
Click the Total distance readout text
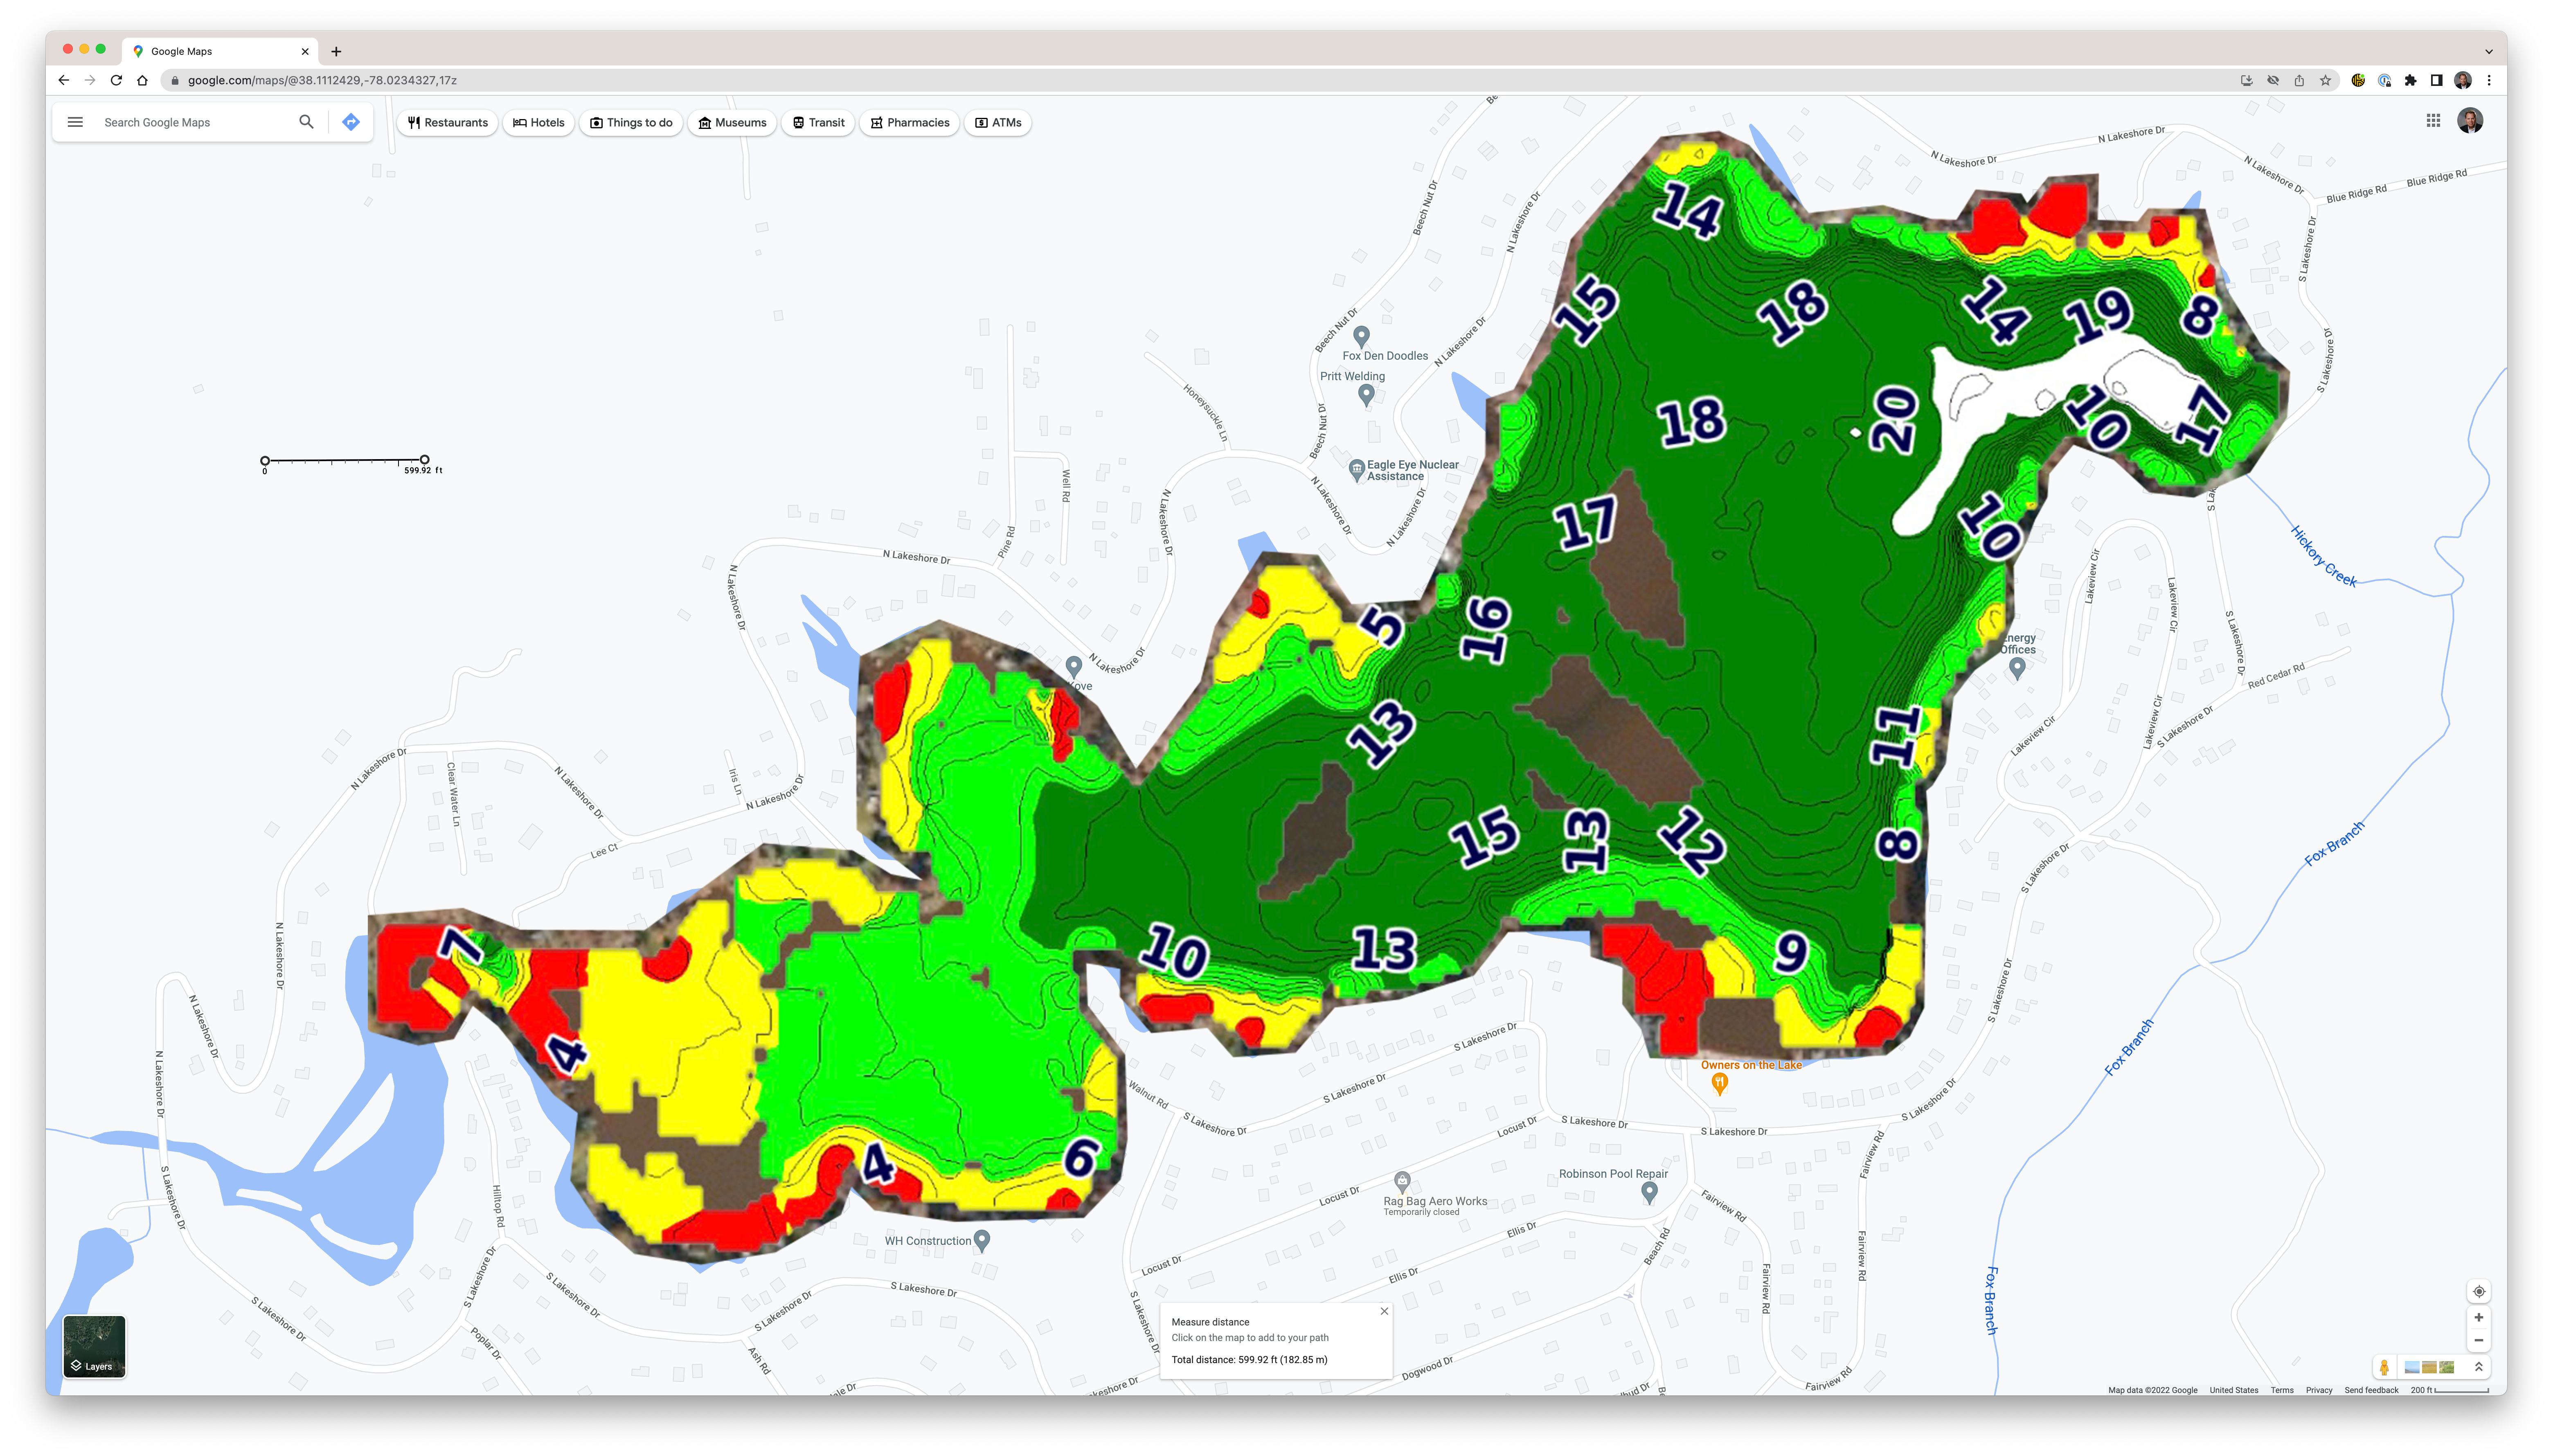(x=1249, y=1359)
